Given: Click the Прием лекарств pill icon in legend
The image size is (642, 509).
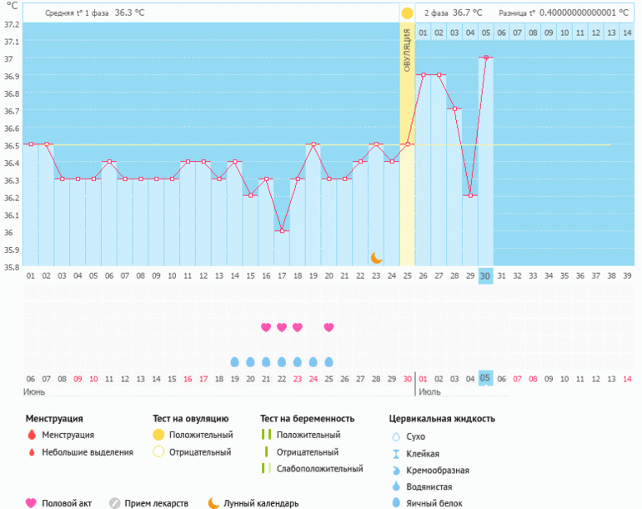Looking at the screenshot, I should [115, 503].
